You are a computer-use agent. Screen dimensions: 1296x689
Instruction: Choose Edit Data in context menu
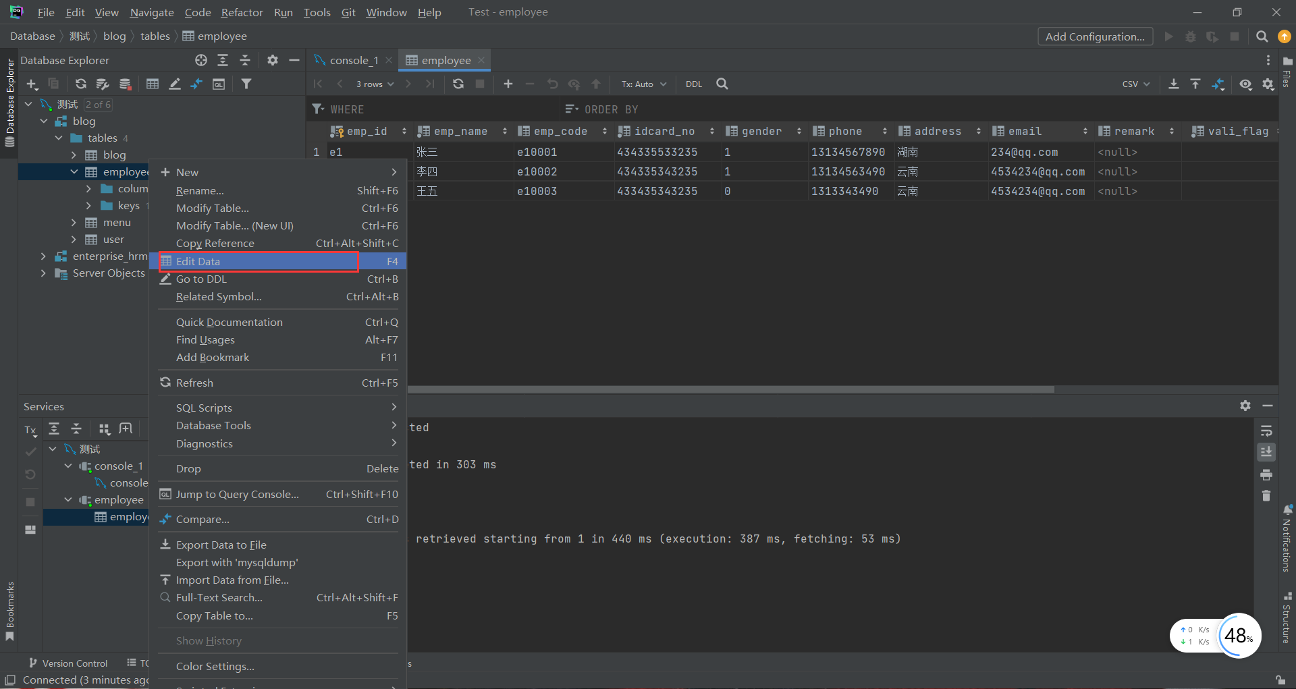point(279,261)
